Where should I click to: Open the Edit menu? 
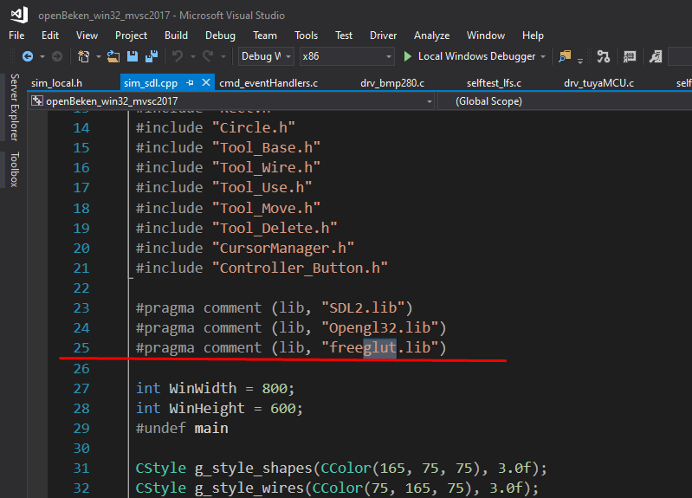[50, 36]
